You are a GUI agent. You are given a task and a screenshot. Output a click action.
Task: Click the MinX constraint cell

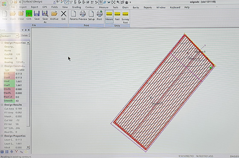(x=9, y=73)
